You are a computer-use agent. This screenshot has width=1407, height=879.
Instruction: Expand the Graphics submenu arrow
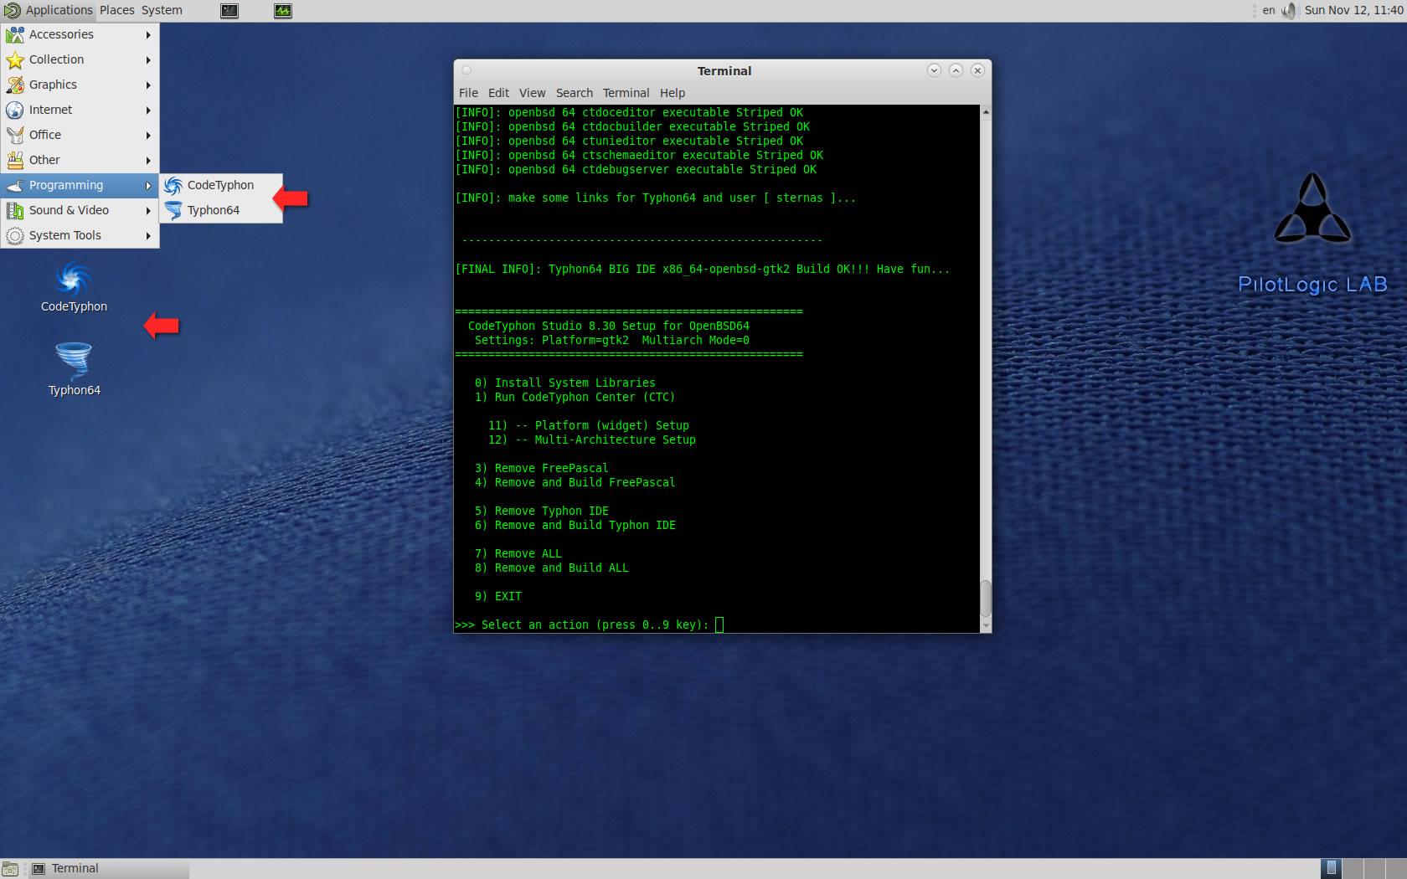[148, 85]
